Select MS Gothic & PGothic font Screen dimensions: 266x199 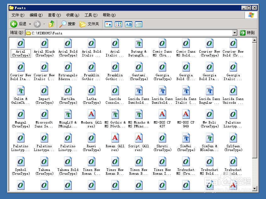pyautogui.click(x=115, y=114)
